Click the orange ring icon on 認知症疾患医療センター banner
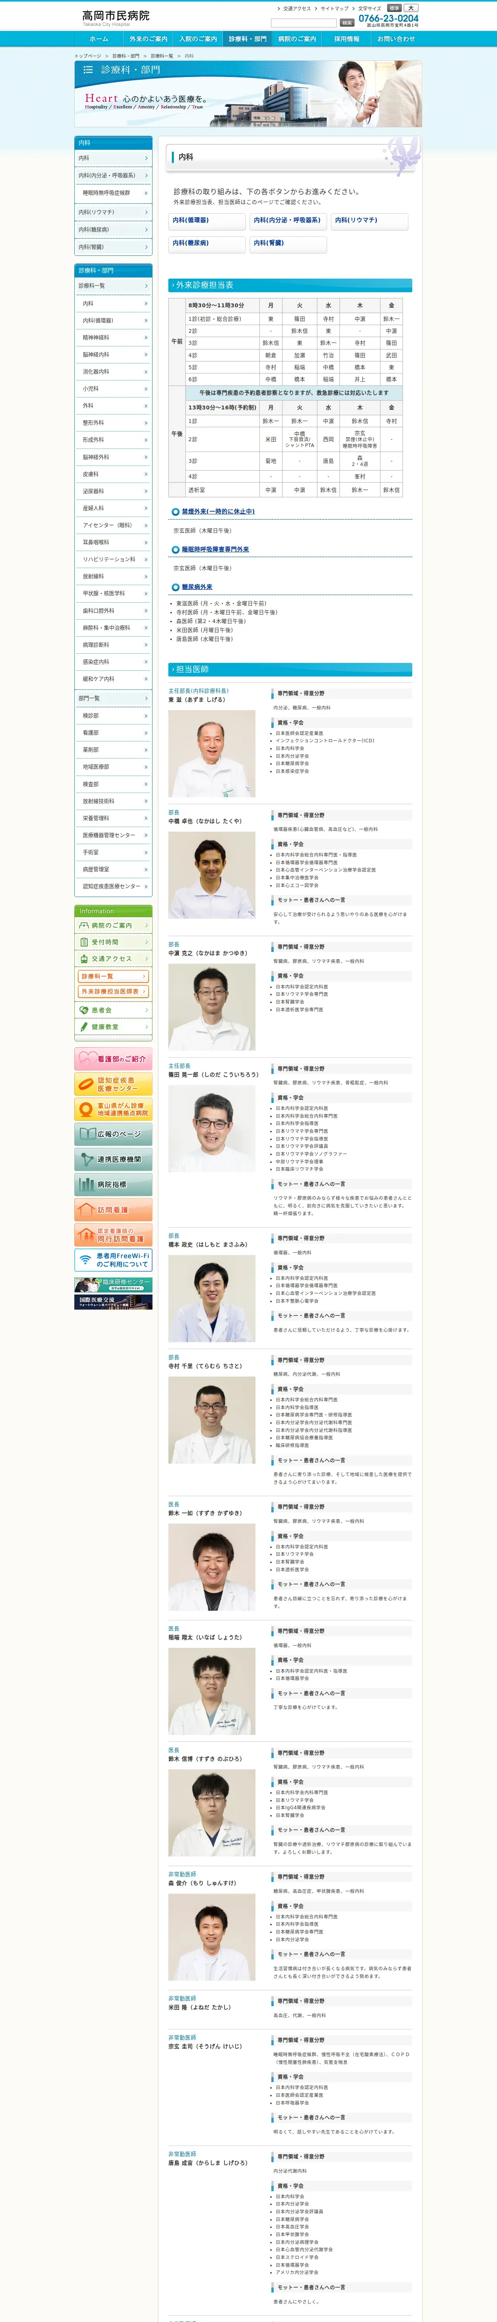The width and height of the screenshot is (497, 2322). click(87, 1084)
